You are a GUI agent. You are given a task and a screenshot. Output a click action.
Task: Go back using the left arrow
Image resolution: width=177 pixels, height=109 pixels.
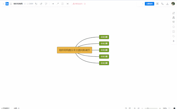tap(3, 4)
